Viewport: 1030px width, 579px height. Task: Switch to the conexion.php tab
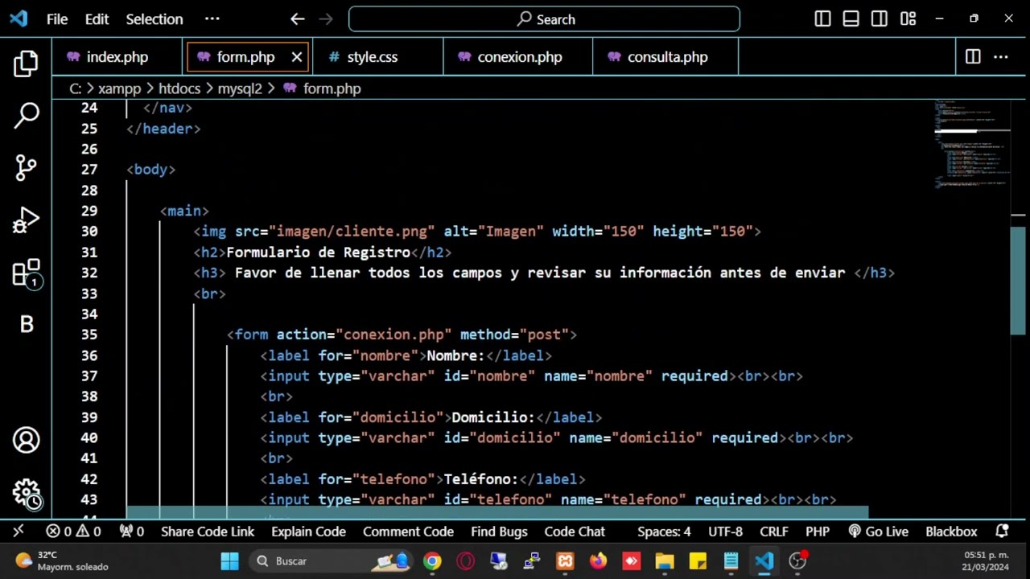520,57
